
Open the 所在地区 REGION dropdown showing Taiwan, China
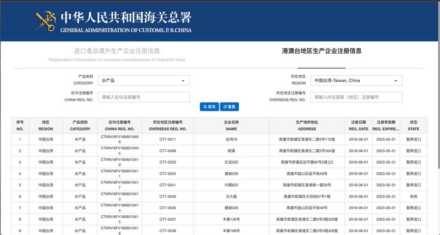click(356, 80)
